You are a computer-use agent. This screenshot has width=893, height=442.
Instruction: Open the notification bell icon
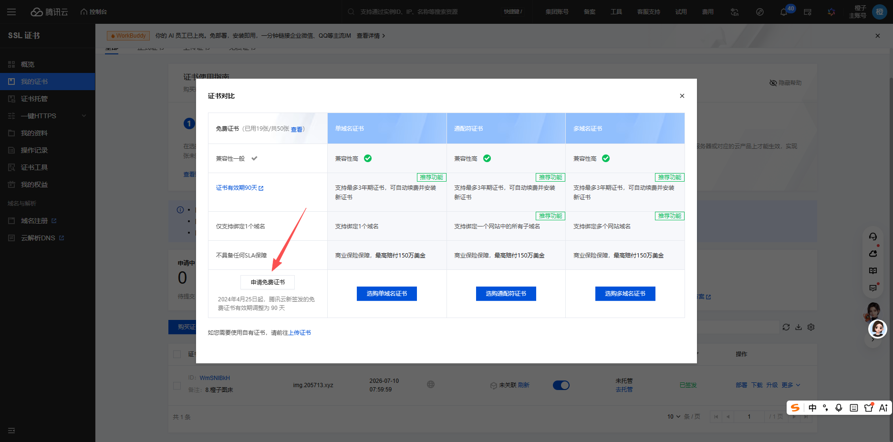tap(783, 12)
